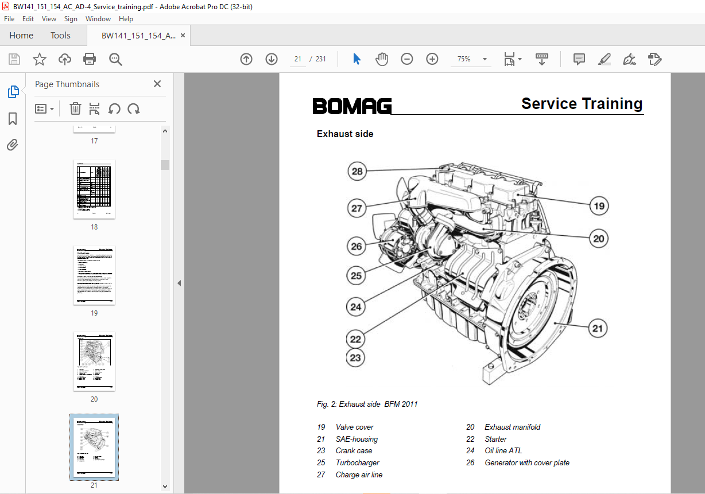Click the 'Charge air line' legend entry
Image resolution: width=705 pixels, height=494 pixels.
pos(359,474)
